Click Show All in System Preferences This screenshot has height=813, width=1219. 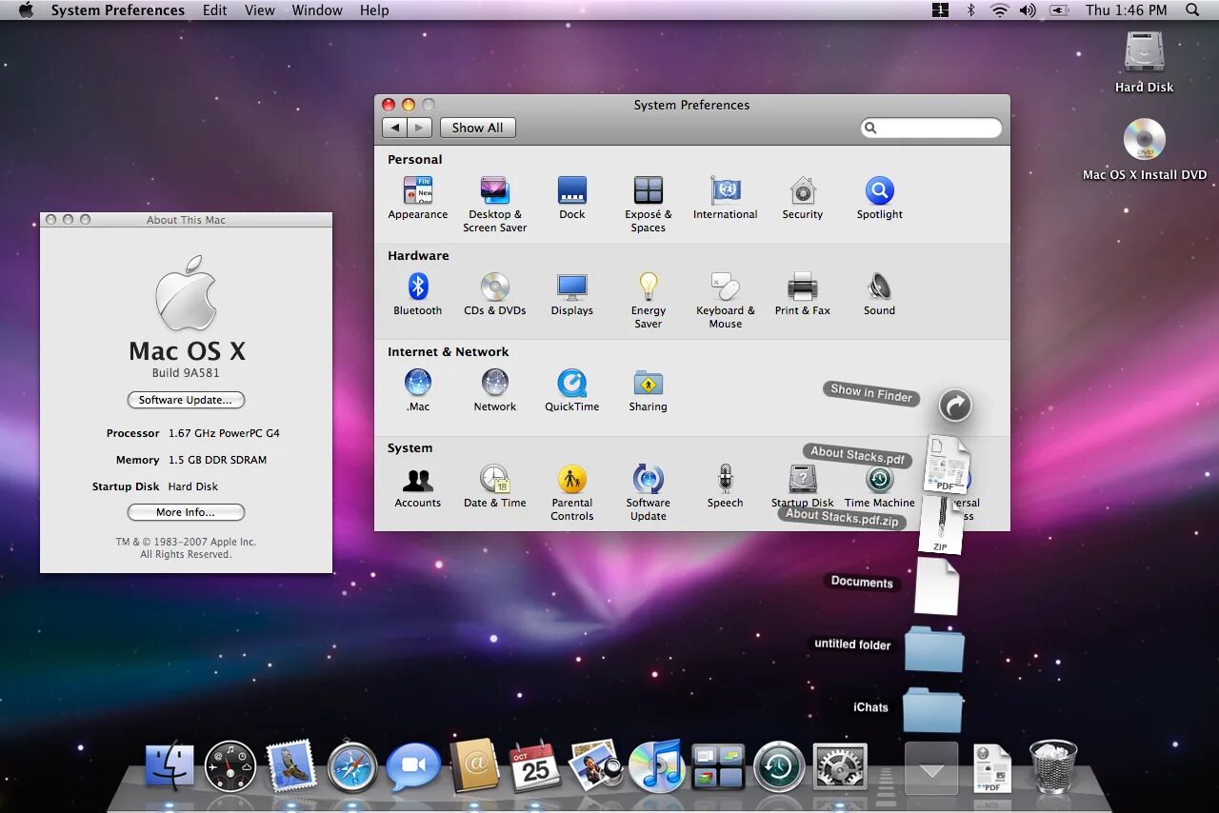coord(477,128)
